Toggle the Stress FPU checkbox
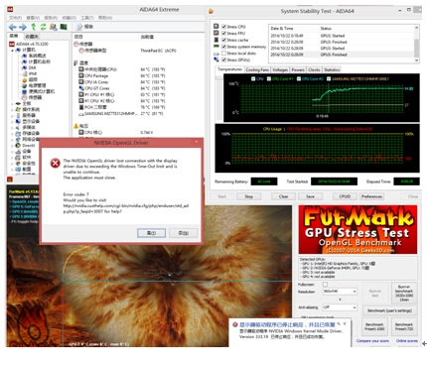 pyautogui.click(x=224, y=33)
